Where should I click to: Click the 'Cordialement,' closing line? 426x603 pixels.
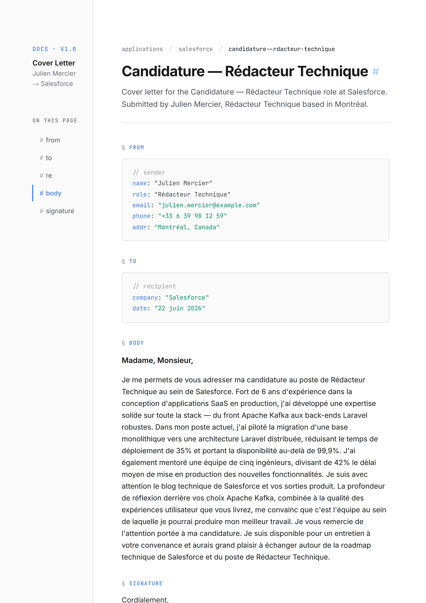[x=145, y=599]
